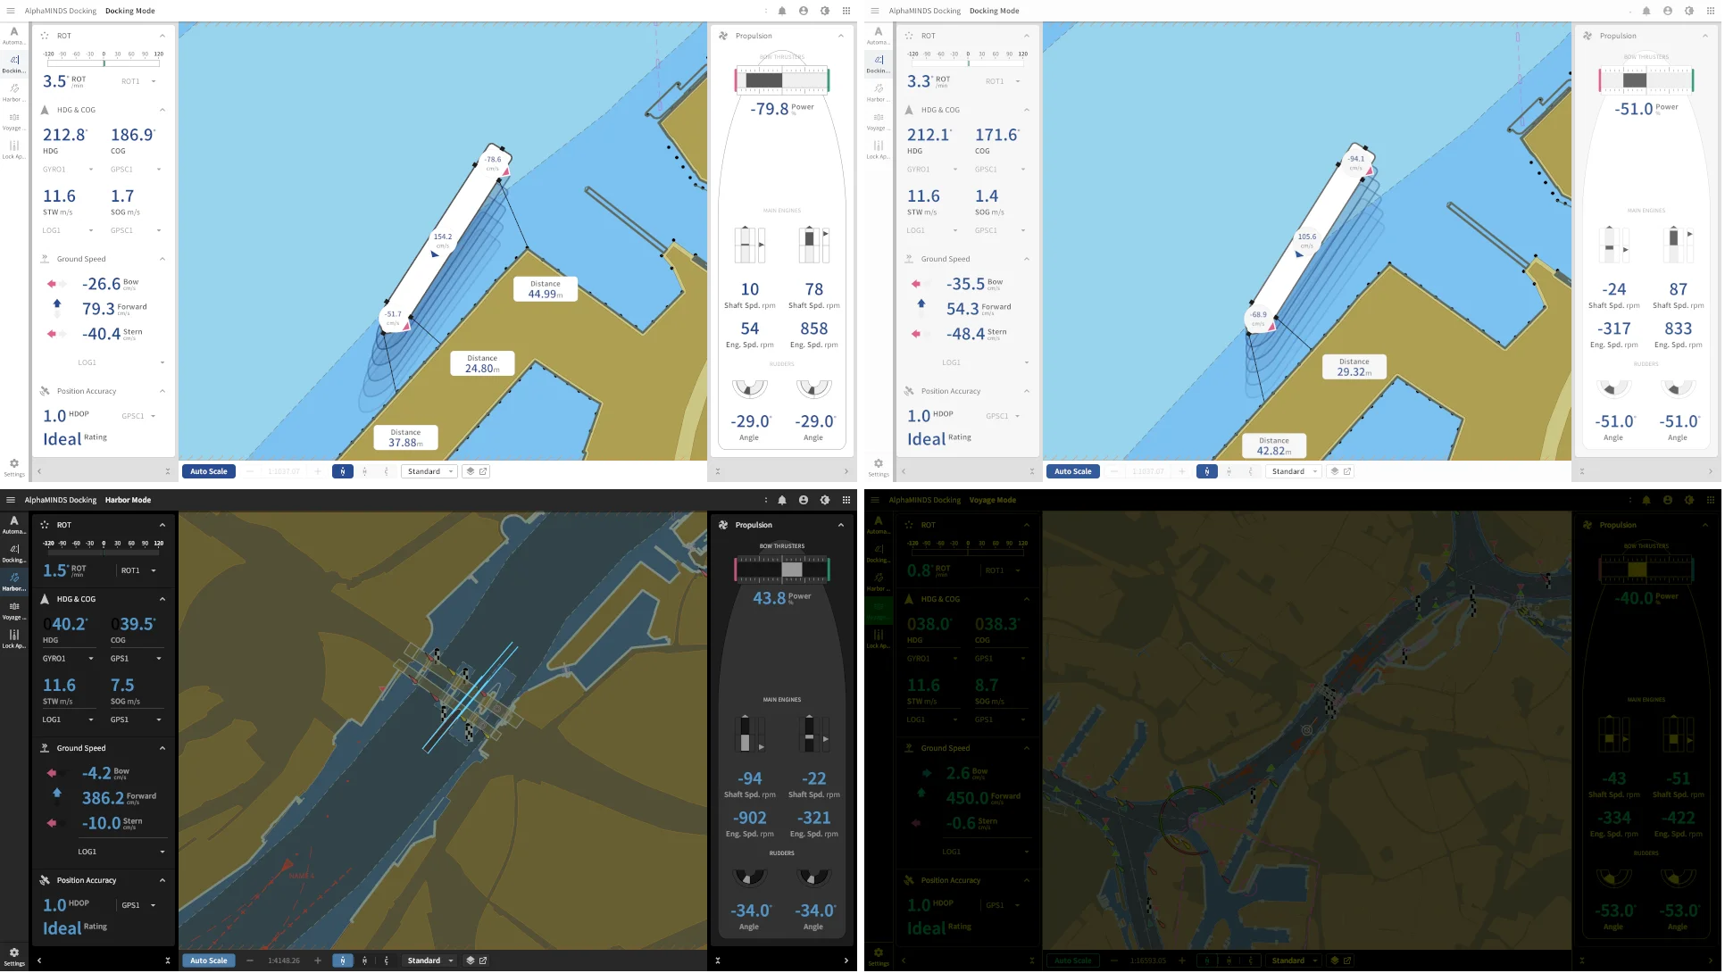Open Standard dropdown in Harbor Mode chart toolbar
This screenshot has height=973, width=1725.
pyautogui.click(x=430, y=961)
